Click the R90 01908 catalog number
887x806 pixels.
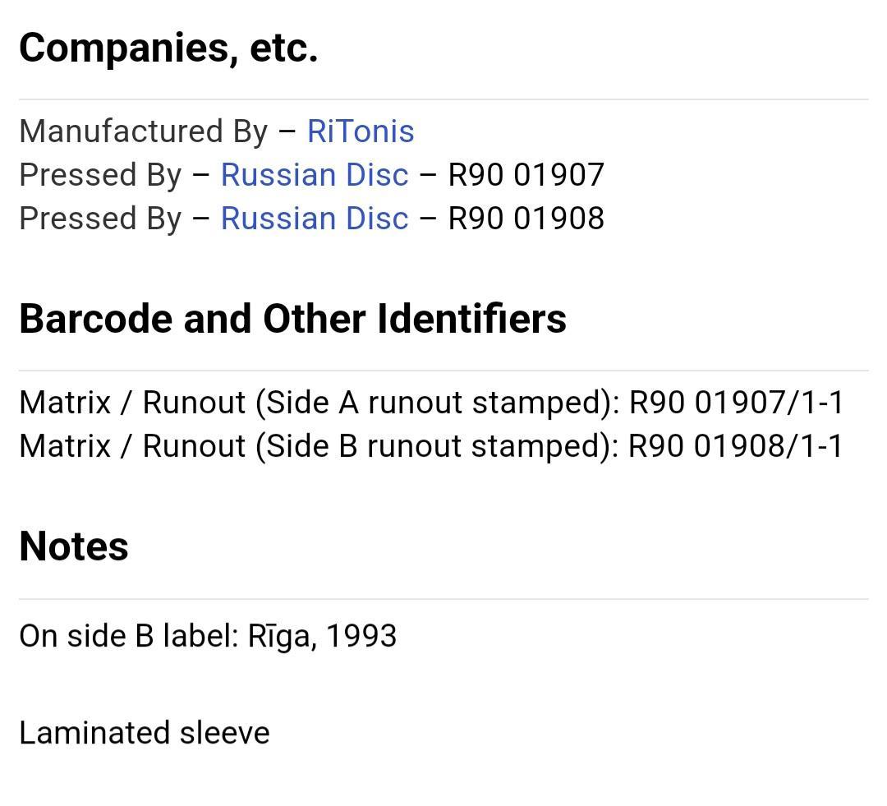[x=526, y=218]
